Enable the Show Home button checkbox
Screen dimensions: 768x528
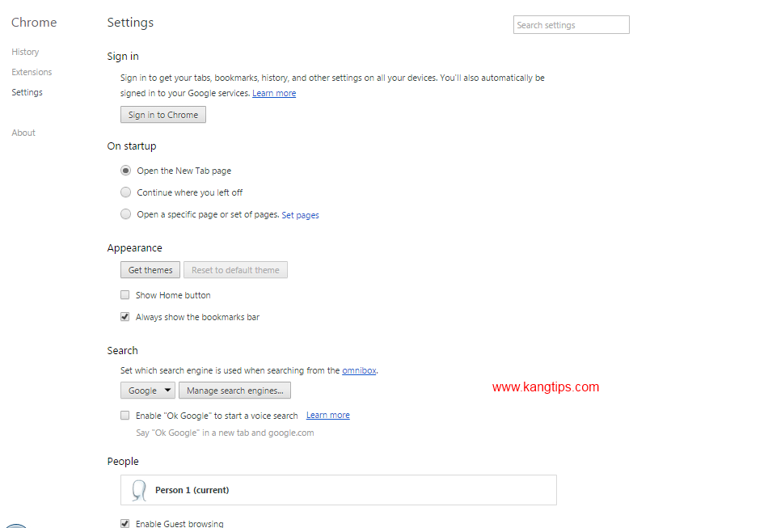pos(124,295)
